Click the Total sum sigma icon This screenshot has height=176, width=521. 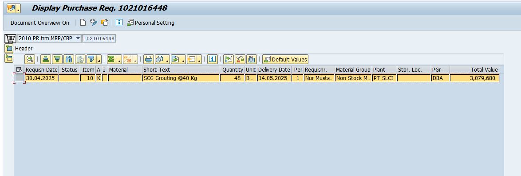point(111,59)
